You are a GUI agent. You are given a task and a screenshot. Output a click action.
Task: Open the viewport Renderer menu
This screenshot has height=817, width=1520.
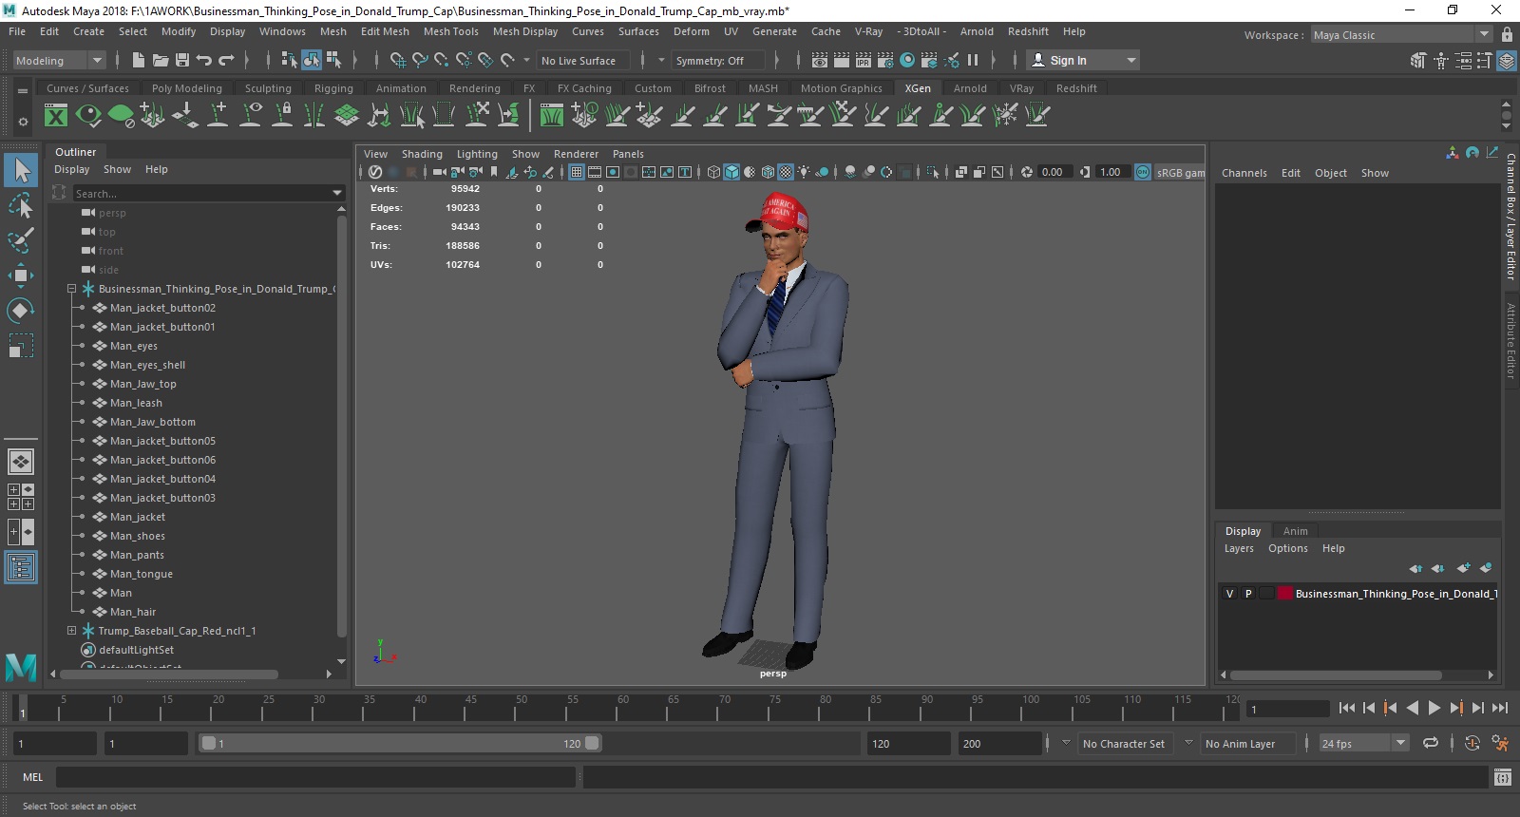(576, 154)
